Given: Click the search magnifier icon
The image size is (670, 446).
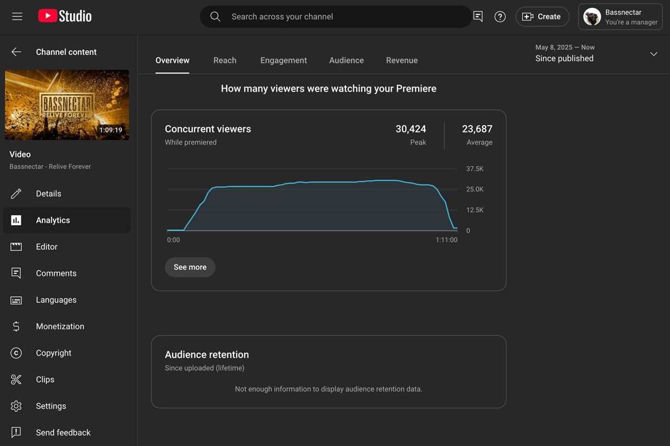Looking at the screenshot, I should pos(215,16).
